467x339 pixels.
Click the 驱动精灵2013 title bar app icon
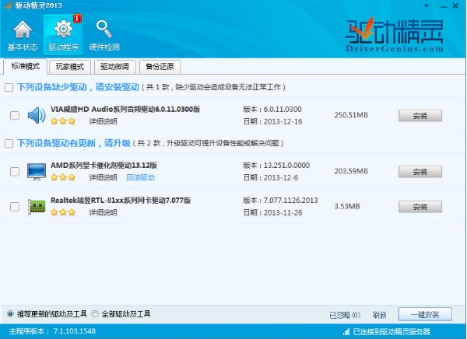click(x=7, y=5)
